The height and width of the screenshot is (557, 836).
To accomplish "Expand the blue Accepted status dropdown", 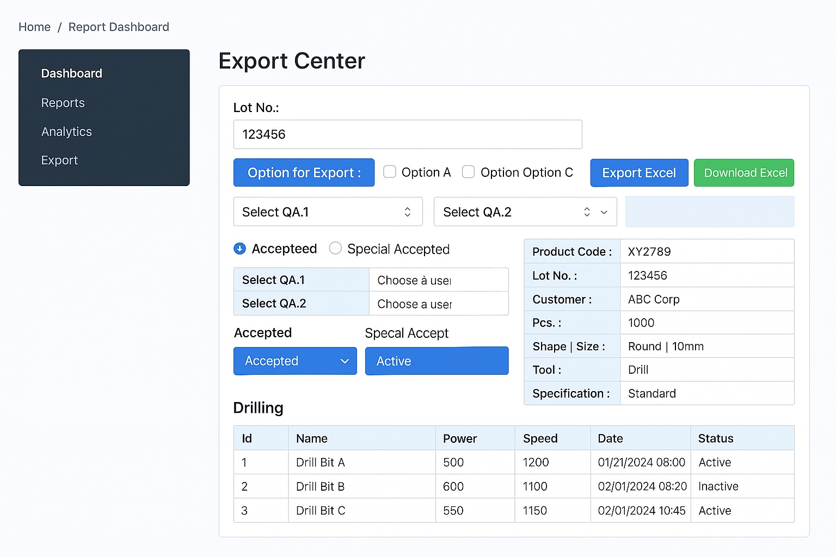I will coord(294,361).
